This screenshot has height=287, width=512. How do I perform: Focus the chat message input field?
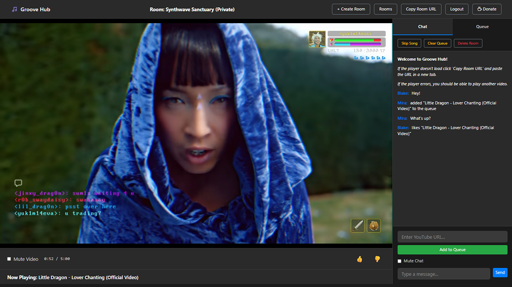(x=444, y=274)
